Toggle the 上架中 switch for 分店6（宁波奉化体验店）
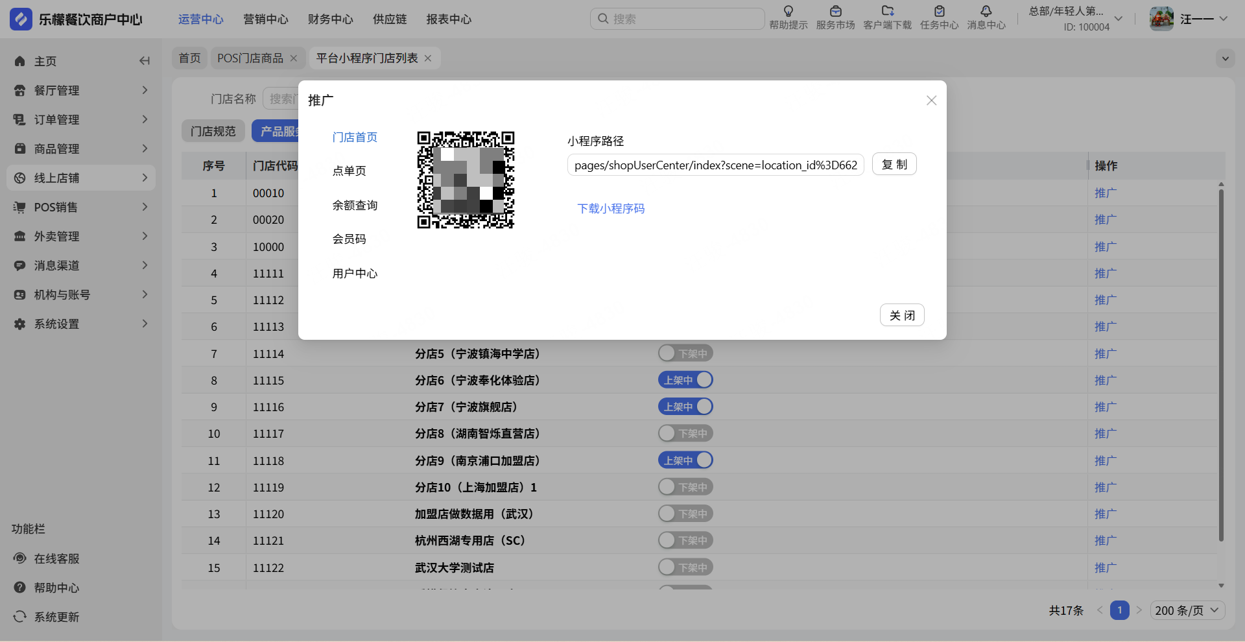This screenshot has height=642, width=1245. 685,380
